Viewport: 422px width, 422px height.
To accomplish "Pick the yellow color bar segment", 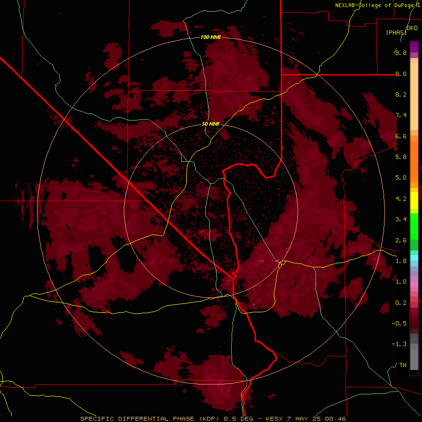I will point(414,201).
